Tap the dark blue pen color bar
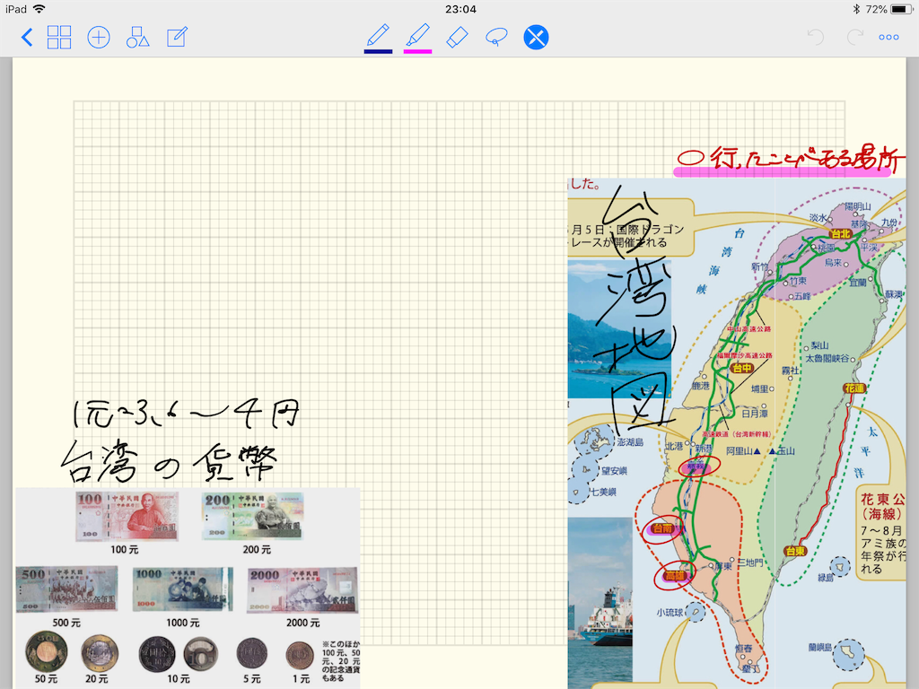 378,51
